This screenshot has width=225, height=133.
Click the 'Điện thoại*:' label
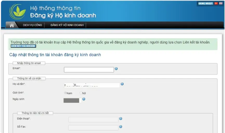click(x=24, y=119)
